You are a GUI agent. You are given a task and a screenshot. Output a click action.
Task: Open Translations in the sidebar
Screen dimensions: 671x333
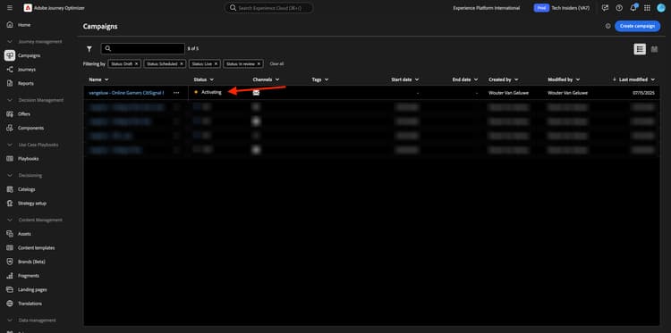(30, 304)
